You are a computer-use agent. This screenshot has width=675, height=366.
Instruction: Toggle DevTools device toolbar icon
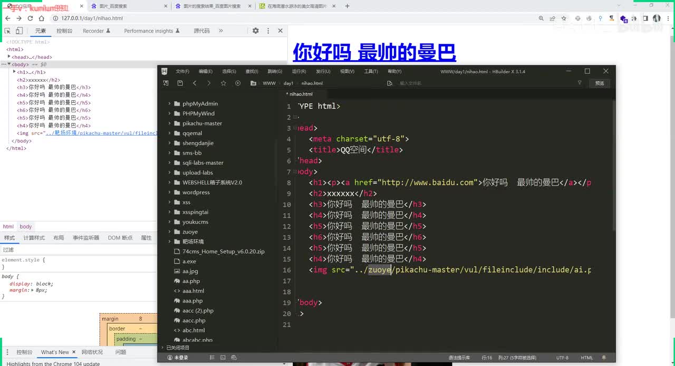click(x=20, y=31)
